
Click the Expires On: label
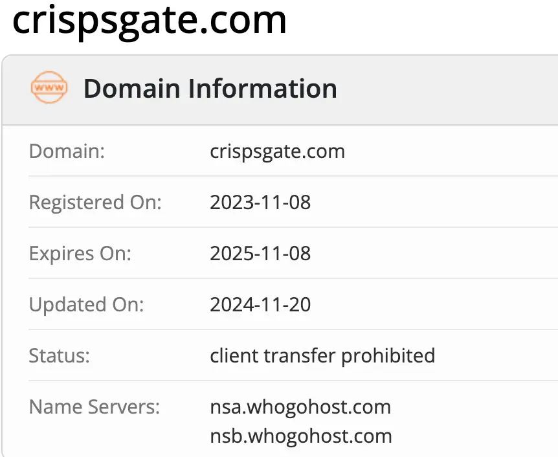point(80,253)
